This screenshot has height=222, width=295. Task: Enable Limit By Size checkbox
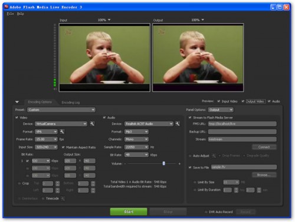click(195, 182)
